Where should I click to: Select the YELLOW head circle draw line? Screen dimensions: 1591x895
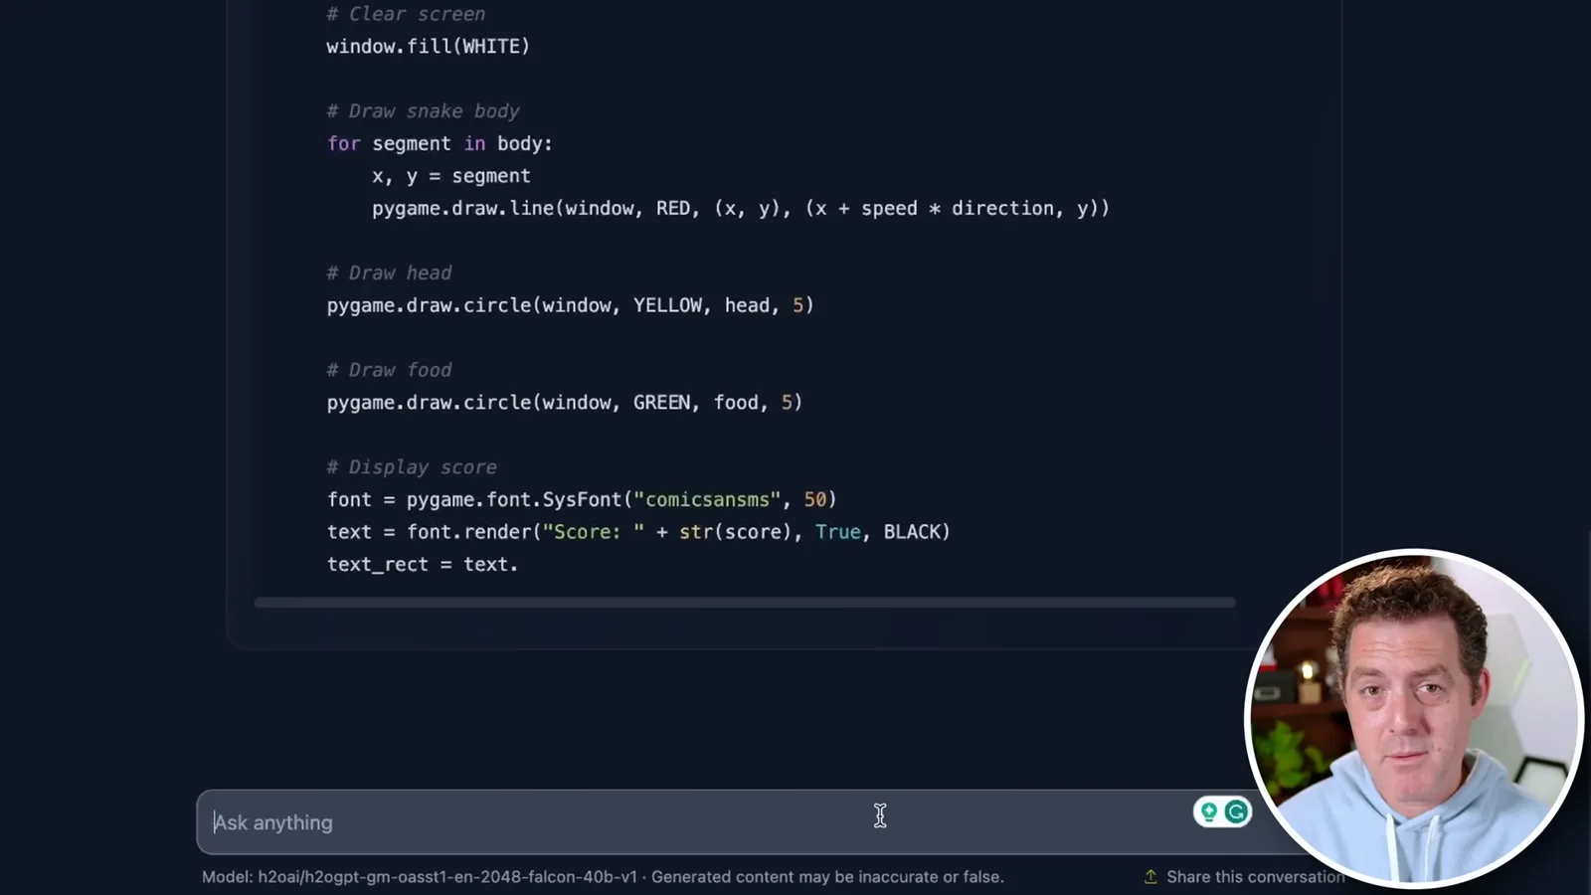pos(571,305)
